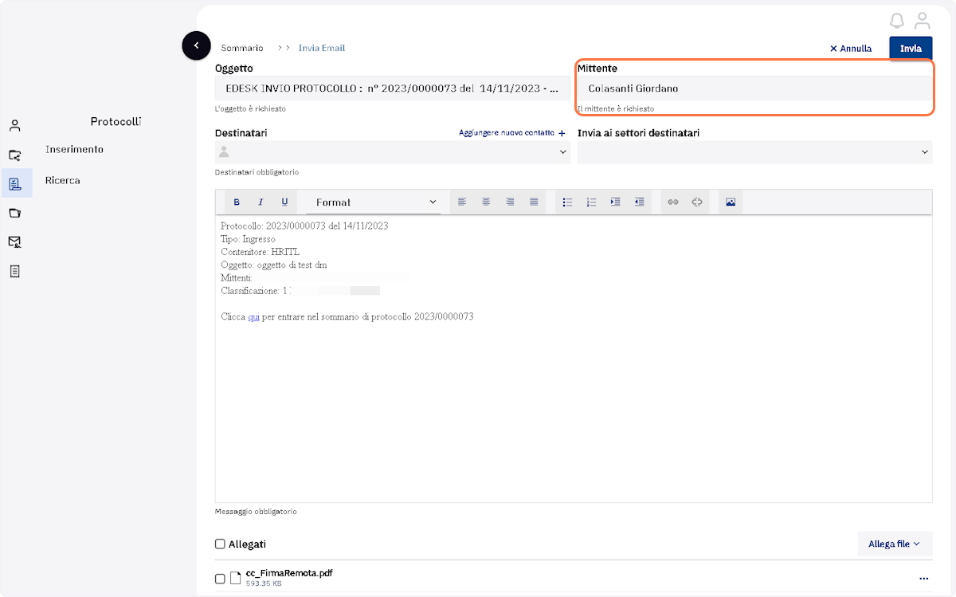Click the Protocolli sidebar heading
956x597 pixels.
pyautogui.click(x=116, y=122)
